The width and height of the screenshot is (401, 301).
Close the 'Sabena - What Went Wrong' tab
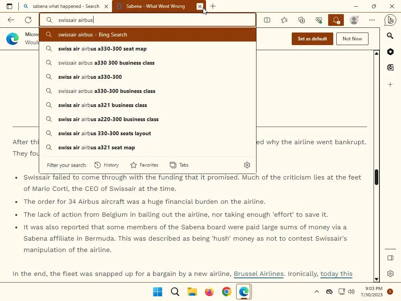200,6
